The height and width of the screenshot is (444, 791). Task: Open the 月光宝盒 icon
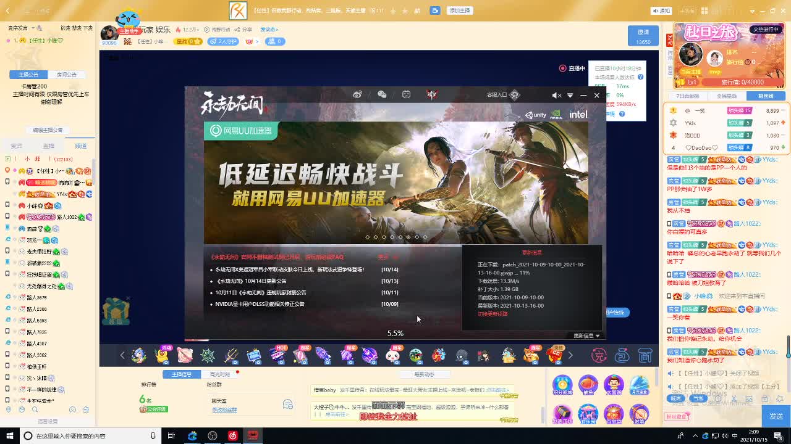point(640,385)
